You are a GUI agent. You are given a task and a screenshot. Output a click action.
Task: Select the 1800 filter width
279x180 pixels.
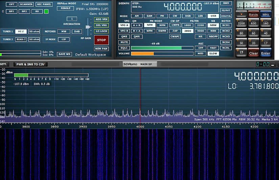click(188, 25)
